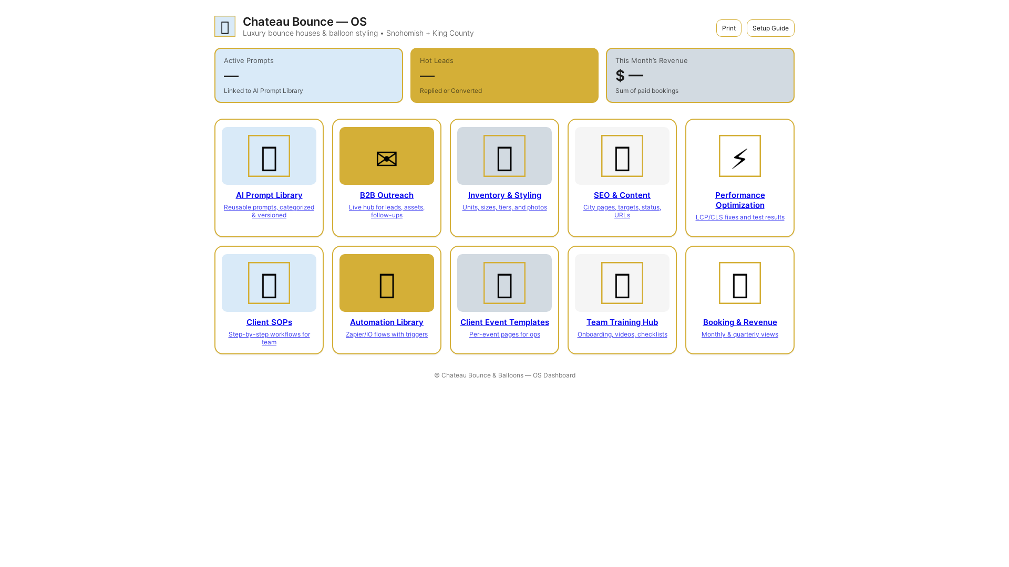Open the AI Prompt Library card icon
Image resolution: width=1009 pixels, height=567 pixels.
point(269,156)
